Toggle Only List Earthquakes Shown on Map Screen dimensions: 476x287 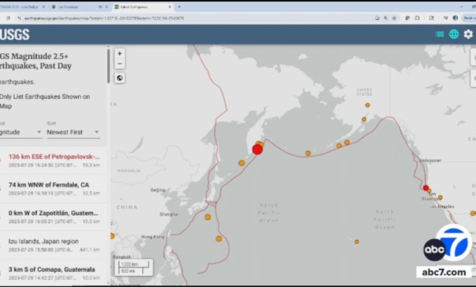[x=45, y=101]
